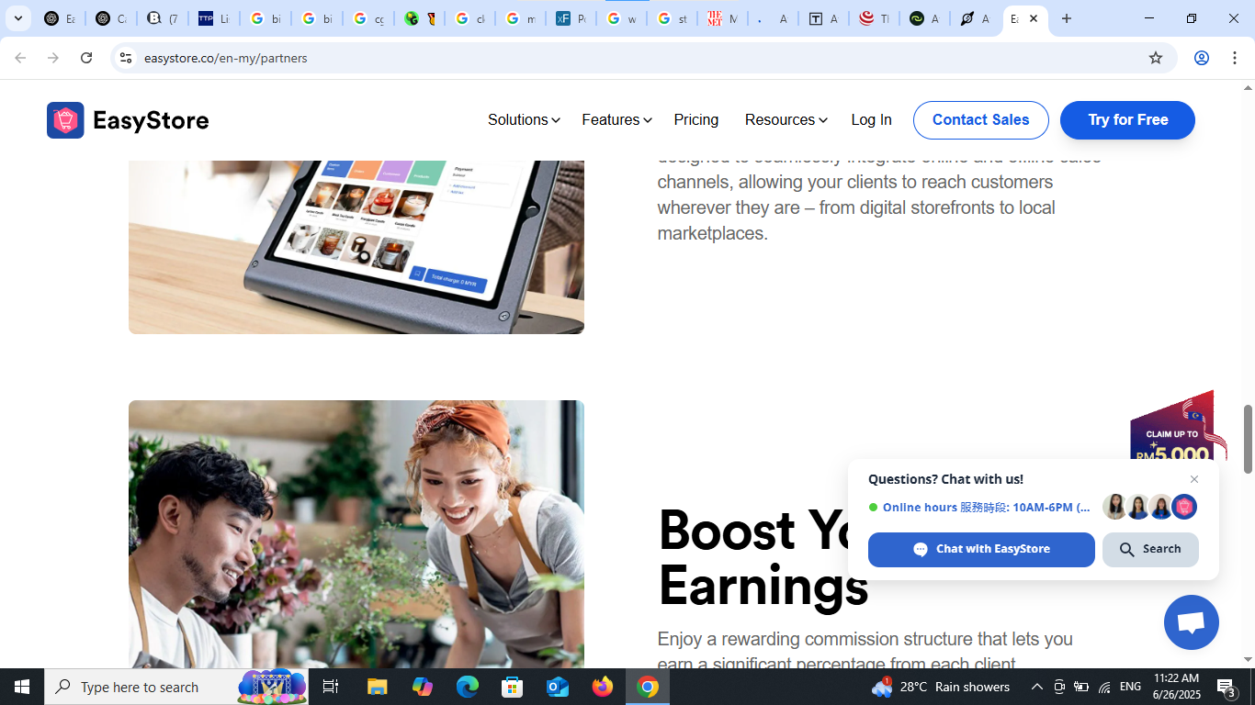Open the Chrome profile icon
The width and height of the screenshot is (1255, 705).
click(x=1202, y=58)
